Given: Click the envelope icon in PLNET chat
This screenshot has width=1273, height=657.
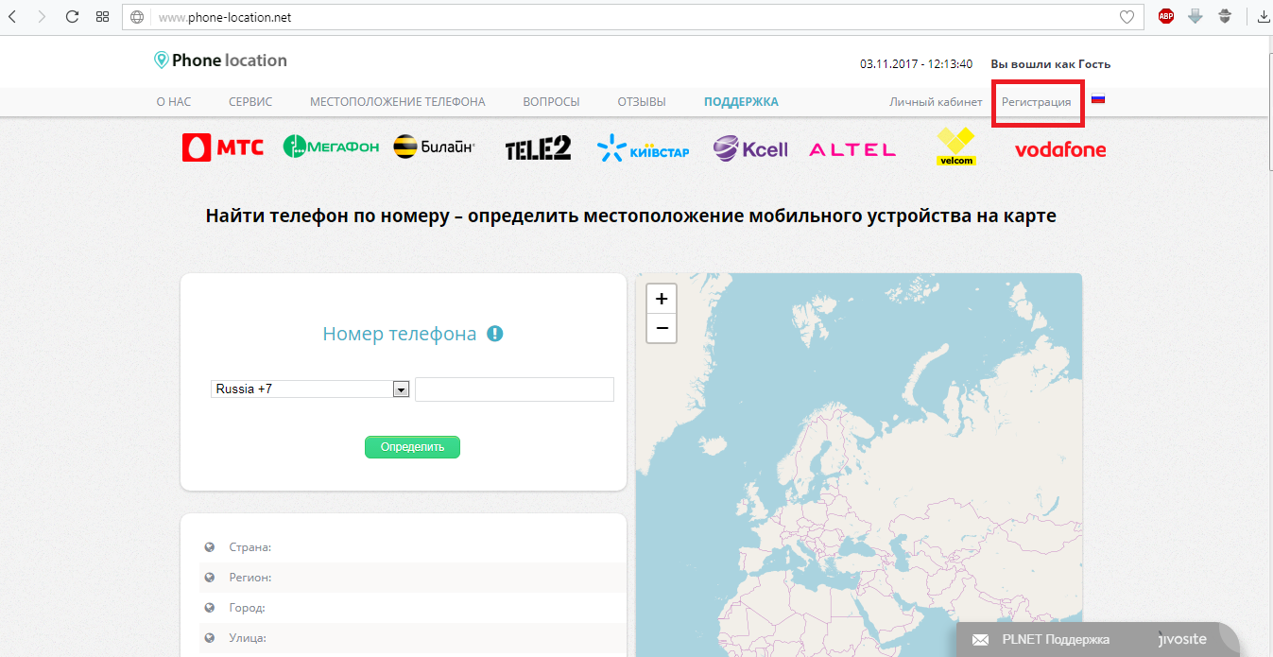Looking at the screenshot, I should (980, 640).
